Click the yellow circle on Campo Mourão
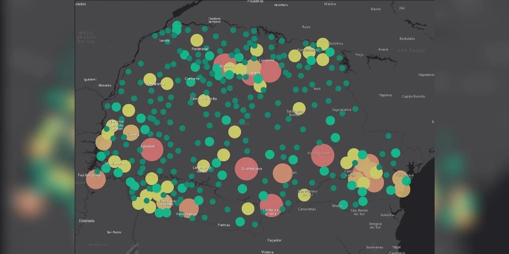 pos(204,100)
